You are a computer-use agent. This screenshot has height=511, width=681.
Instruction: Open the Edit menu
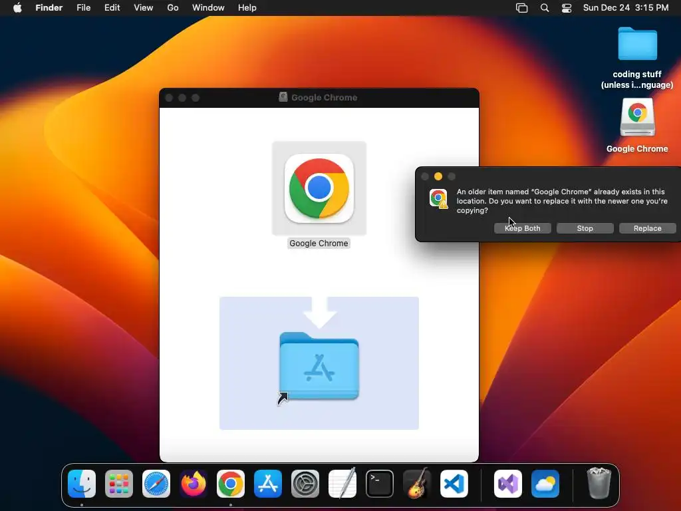click(x=112, y=8)
